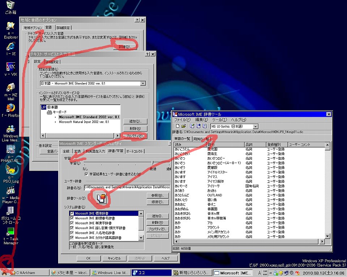Click the last dictionary-book toolbar icon before font box
The image size is (347, 277).
tap(205, 126)
